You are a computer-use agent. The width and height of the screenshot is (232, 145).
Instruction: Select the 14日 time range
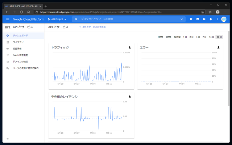tap(211, 37)
